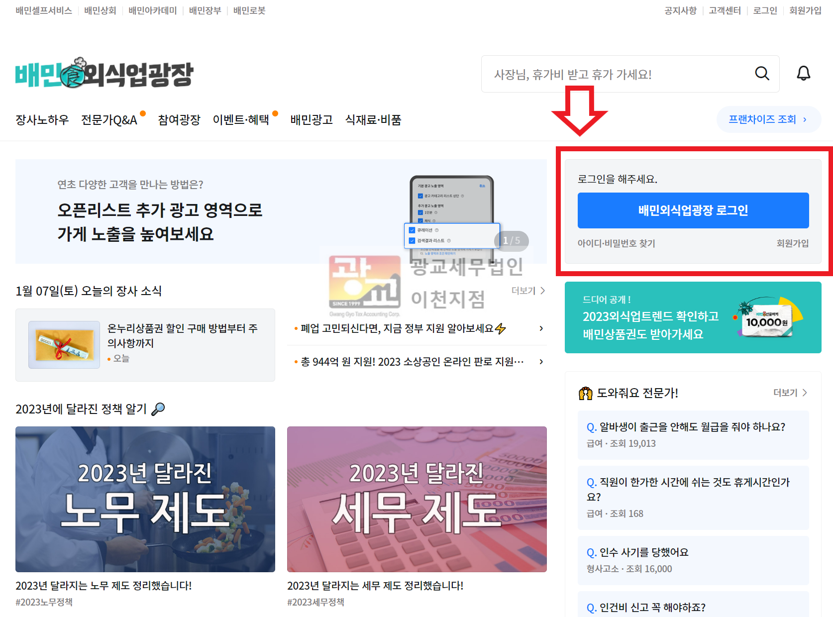Open the 오픈리스트 추가 광고 영역 banner
The width and height of the screenshot is (833, 617).
[281, 211]
